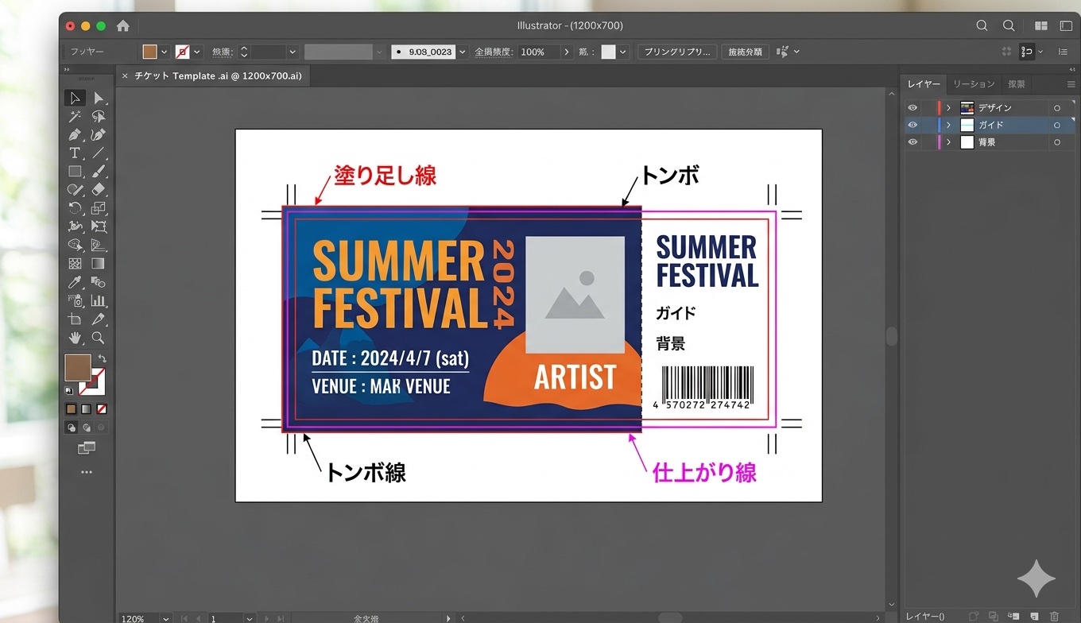
Task: Open the opacity value dropdown
Action: click(566, 52)
